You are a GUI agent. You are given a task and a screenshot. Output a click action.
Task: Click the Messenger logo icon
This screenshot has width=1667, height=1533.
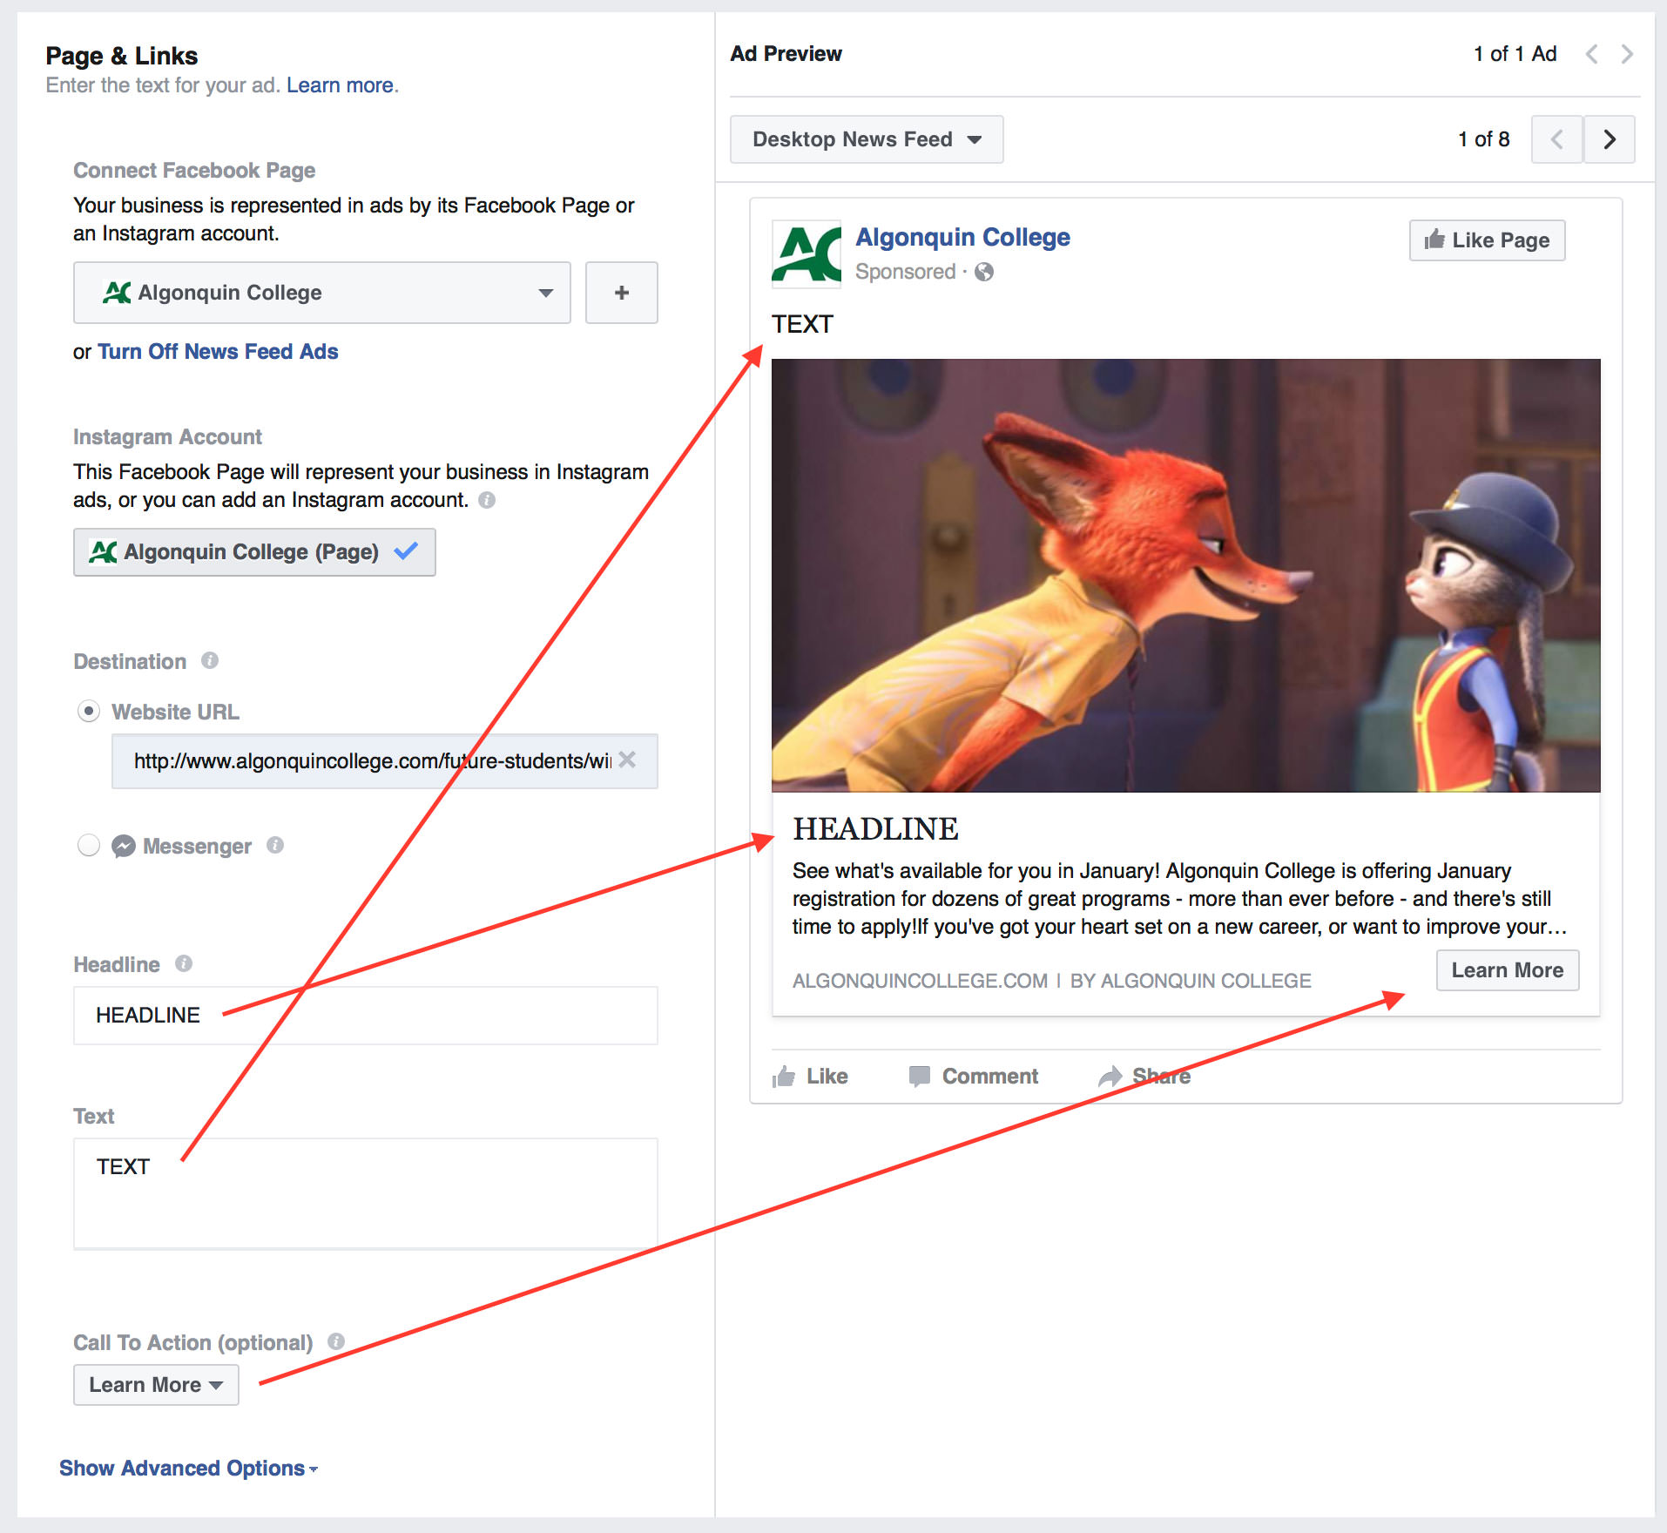[124, 846]
